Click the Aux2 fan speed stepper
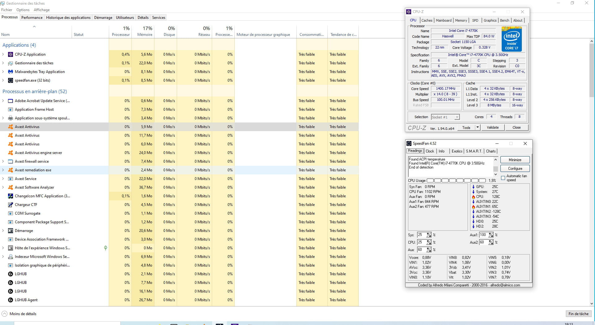Image resolution: width=595 pixels, height=325 pixels. pyautogui.click(x=491, y=242)
